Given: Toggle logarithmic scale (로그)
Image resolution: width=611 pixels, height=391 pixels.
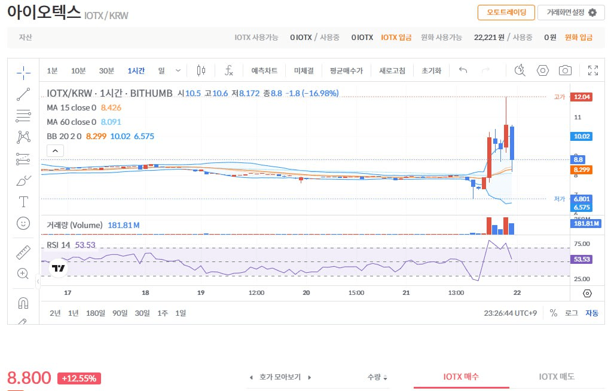Looking at the screenshot, I should pyautogui.click(x=571, y=313).
